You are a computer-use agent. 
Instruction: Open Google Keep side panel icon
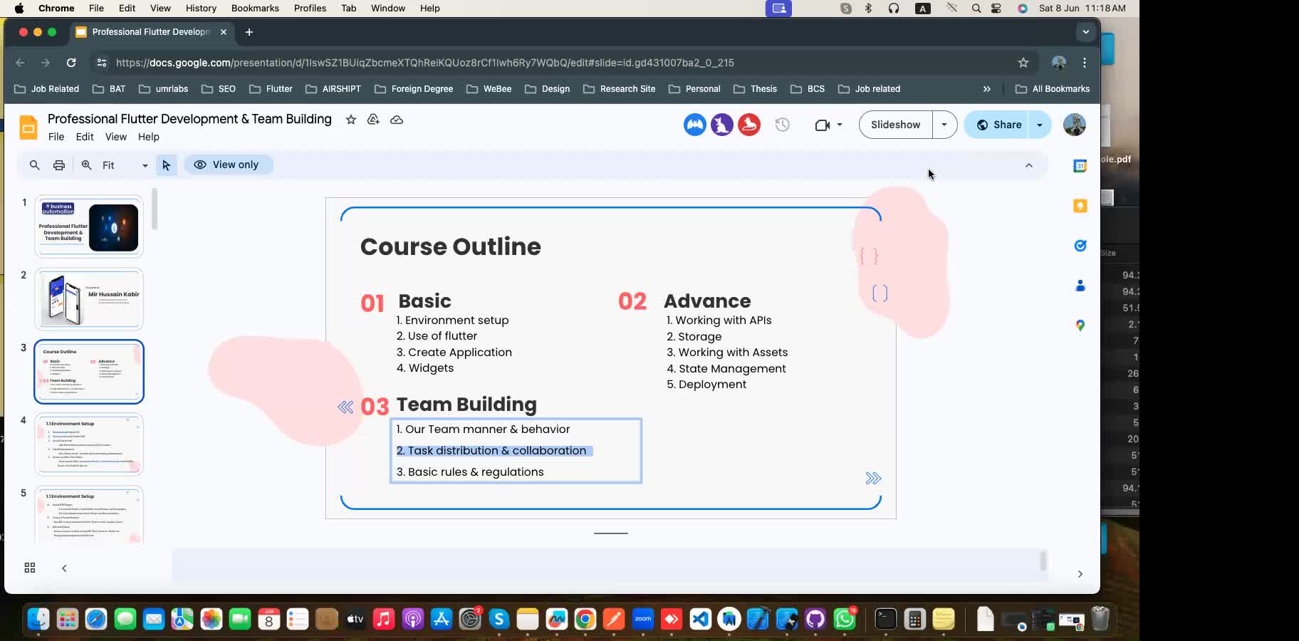[x=1080, y=206]
